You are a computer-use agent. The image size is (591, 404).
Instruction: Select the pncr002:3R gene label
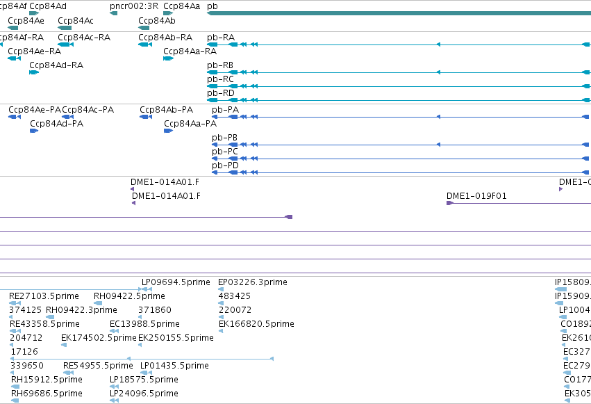coord(134,6)
